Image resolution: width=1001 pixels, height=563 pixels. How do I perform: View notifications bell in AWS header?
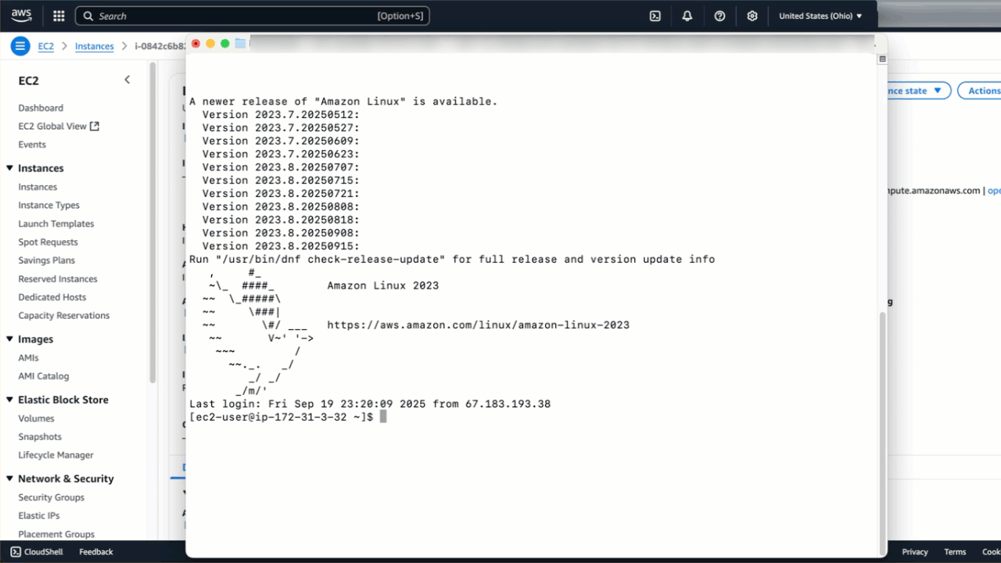pyautogui.click(x=687, y=16)
